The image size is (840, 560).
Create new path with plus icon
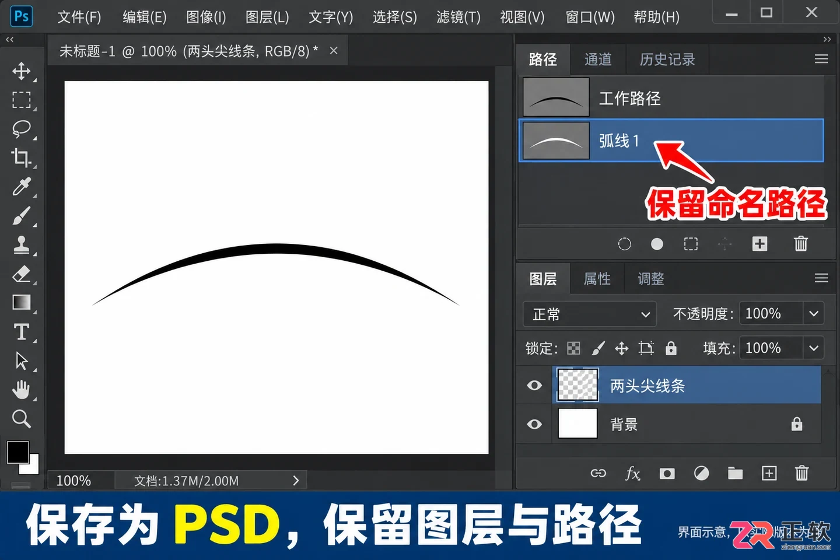759,244
